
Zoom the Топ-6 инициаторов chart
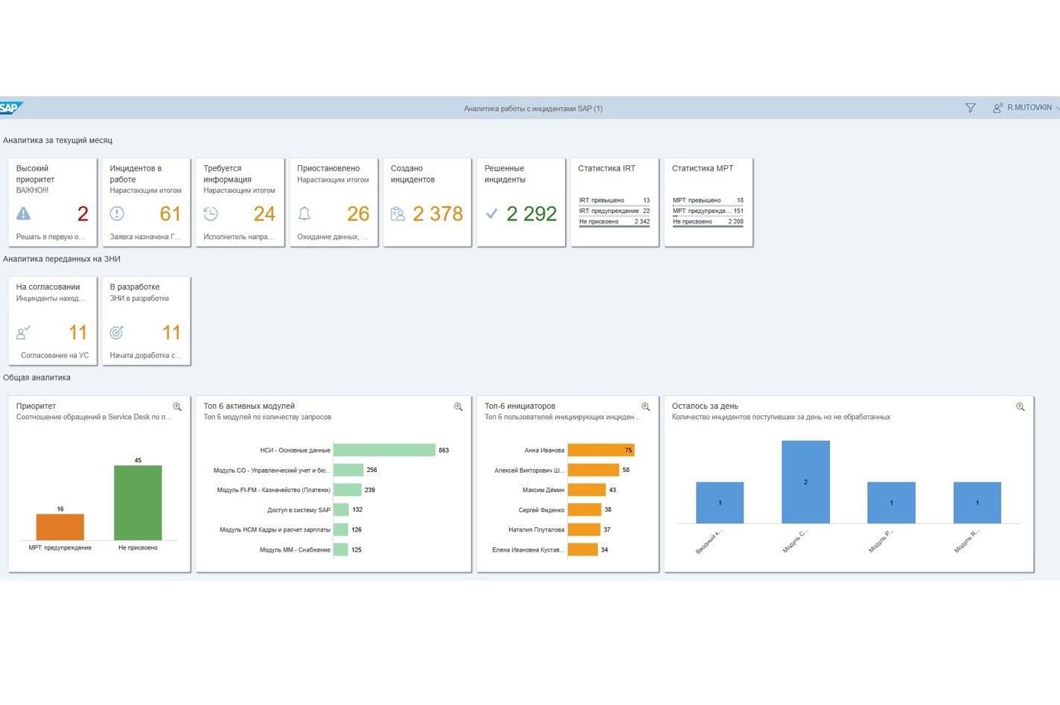[x=645, y=406]
